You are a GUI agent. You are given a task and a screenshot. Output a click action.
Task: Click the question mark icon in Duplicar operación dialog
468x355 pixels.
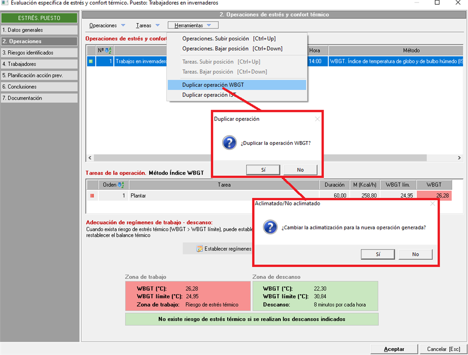(x=230, y=143)
